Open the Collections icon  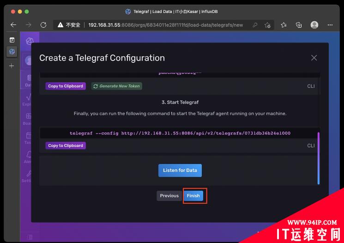click(x=299, y=25)
